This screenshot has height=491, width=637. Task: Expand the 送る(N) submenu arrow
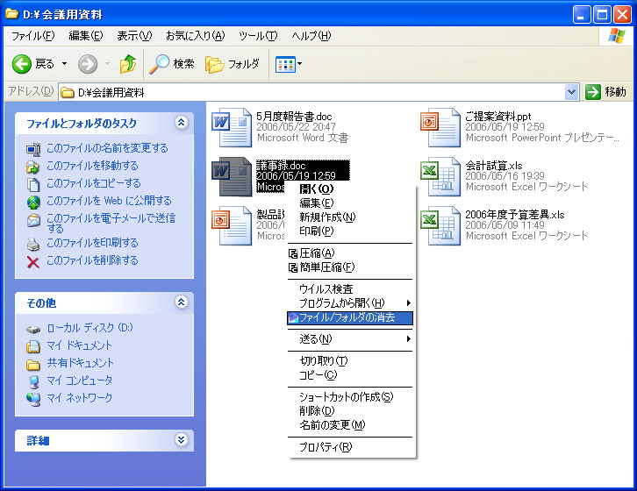409,338
